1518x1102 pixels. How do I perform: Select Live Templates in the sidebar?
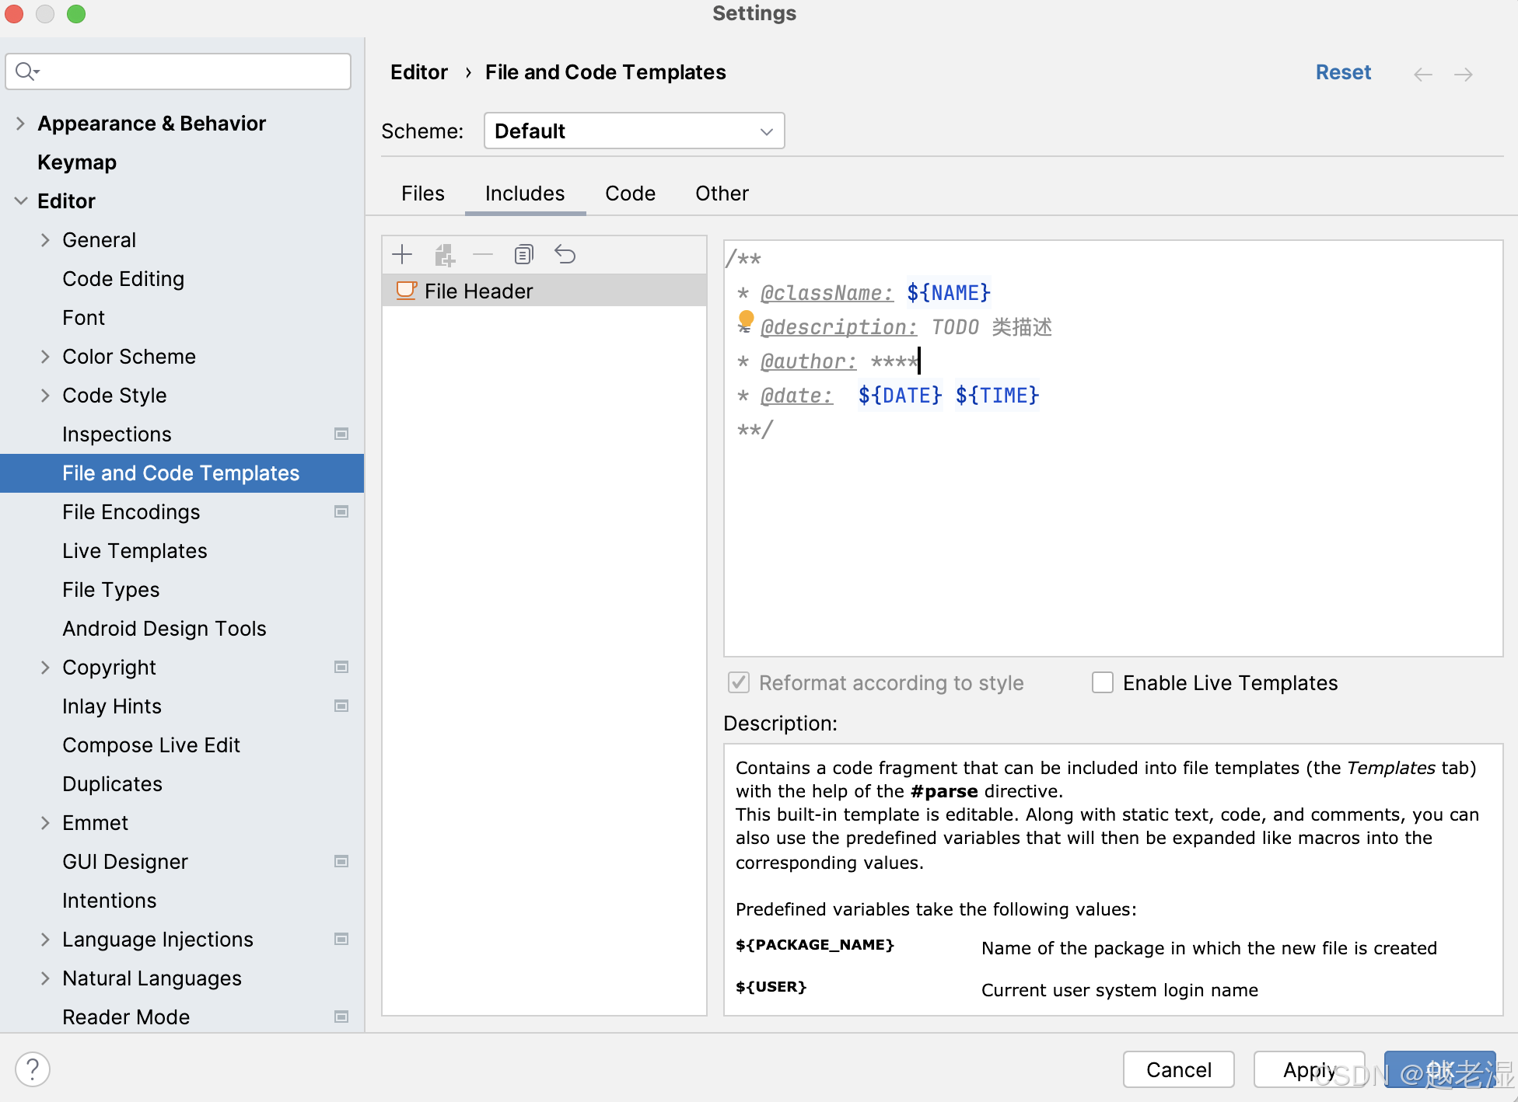[135, 551]
